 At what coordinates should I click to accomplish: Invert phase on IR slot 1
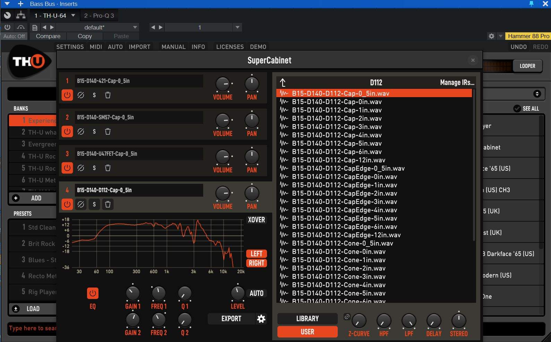click(81, 95)
